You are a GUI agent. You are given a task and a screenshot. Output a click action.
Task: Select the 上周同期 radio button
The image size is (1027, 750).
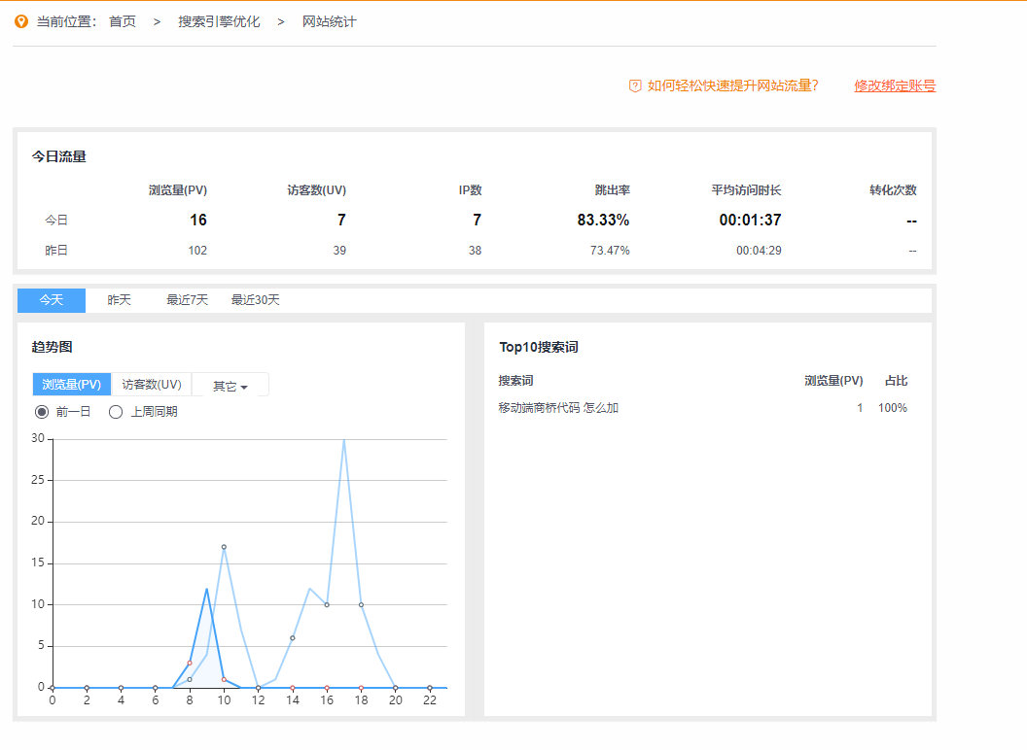(116, 412)
